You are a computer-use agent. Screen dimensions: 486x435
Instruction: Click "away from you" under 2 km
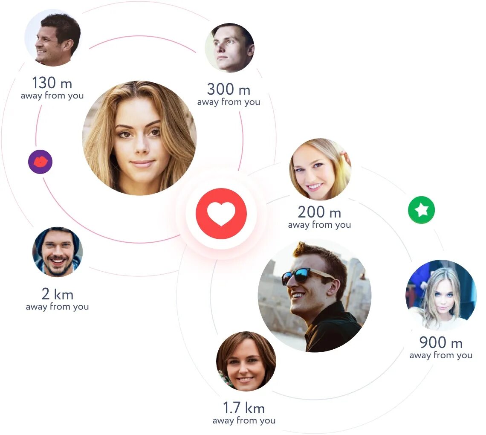58,307
